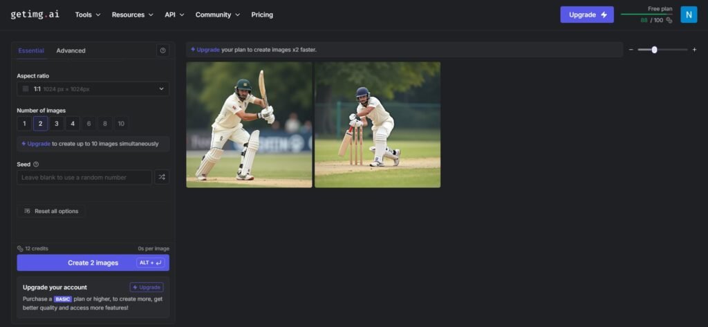Viewport: 708px width, 327px height.
Task: Select 1 as the number of images
Action: pos(24,124)
